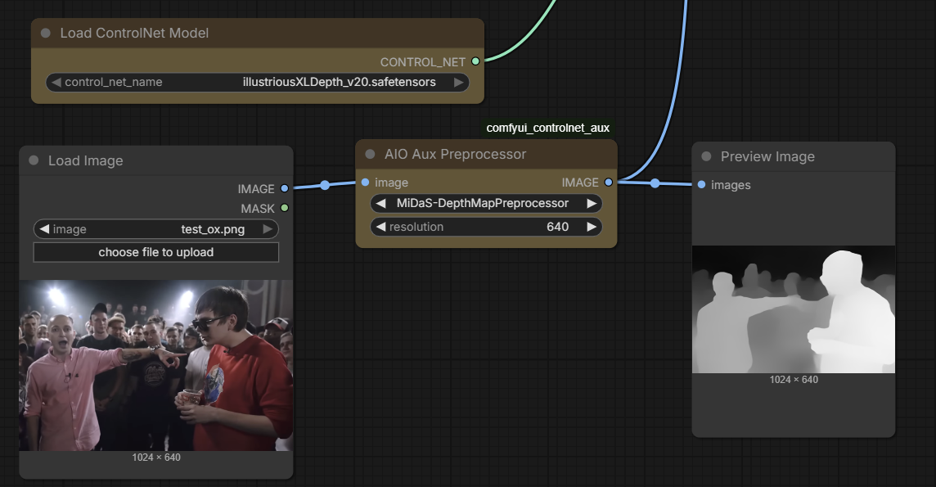Collapse the Load Image node dot
The image size is (936, 487).
pos(34,160)
